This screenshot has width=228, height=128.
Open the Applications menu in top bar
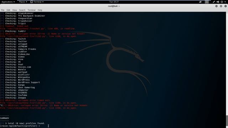(8, 2)
